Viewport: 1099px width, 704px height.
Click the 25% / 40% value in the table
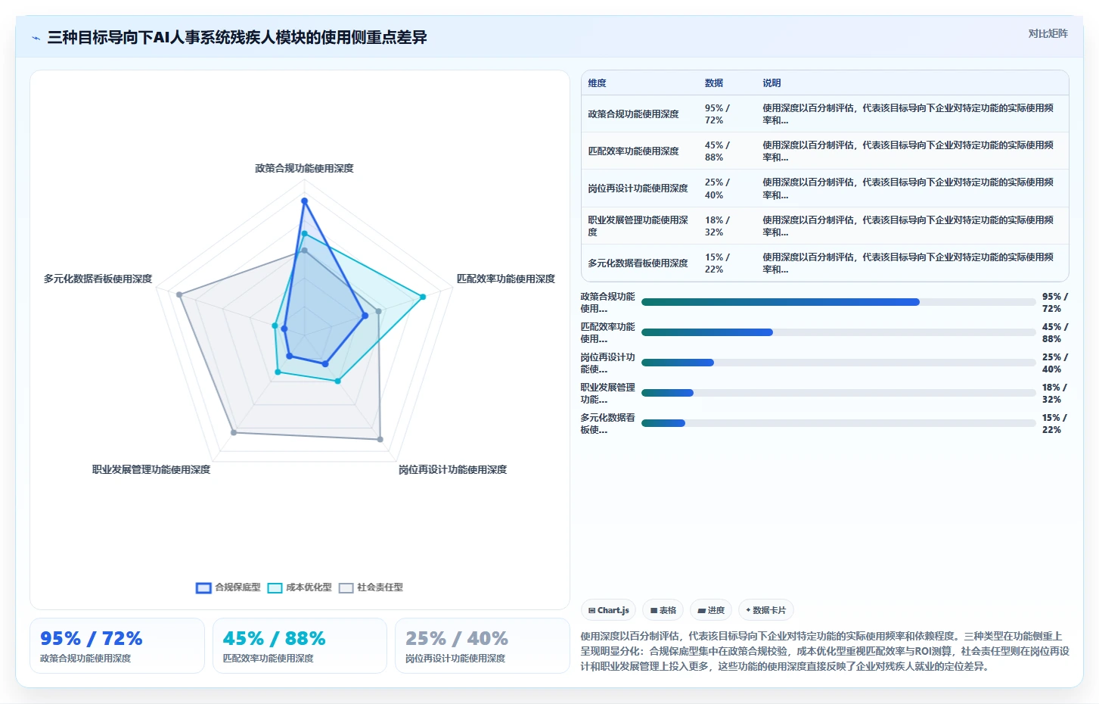pyautogui.click(x=717, y=188)
